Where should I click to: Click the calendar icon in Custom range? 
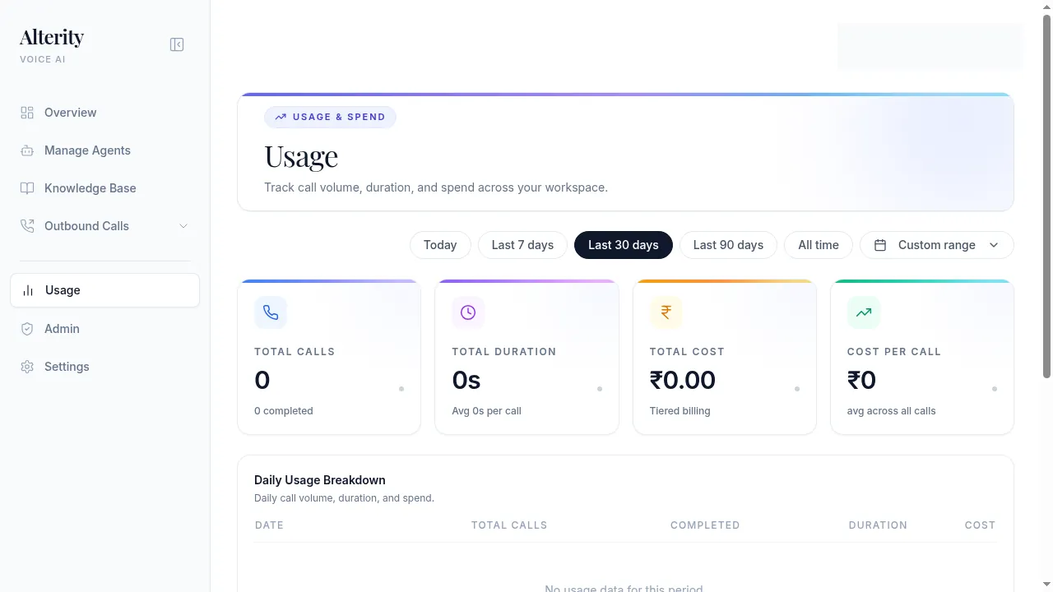click(x=880, y=245)
